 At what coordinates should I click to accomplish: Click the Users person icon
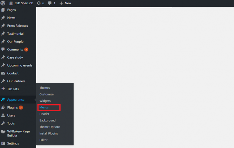pos(3,115)
